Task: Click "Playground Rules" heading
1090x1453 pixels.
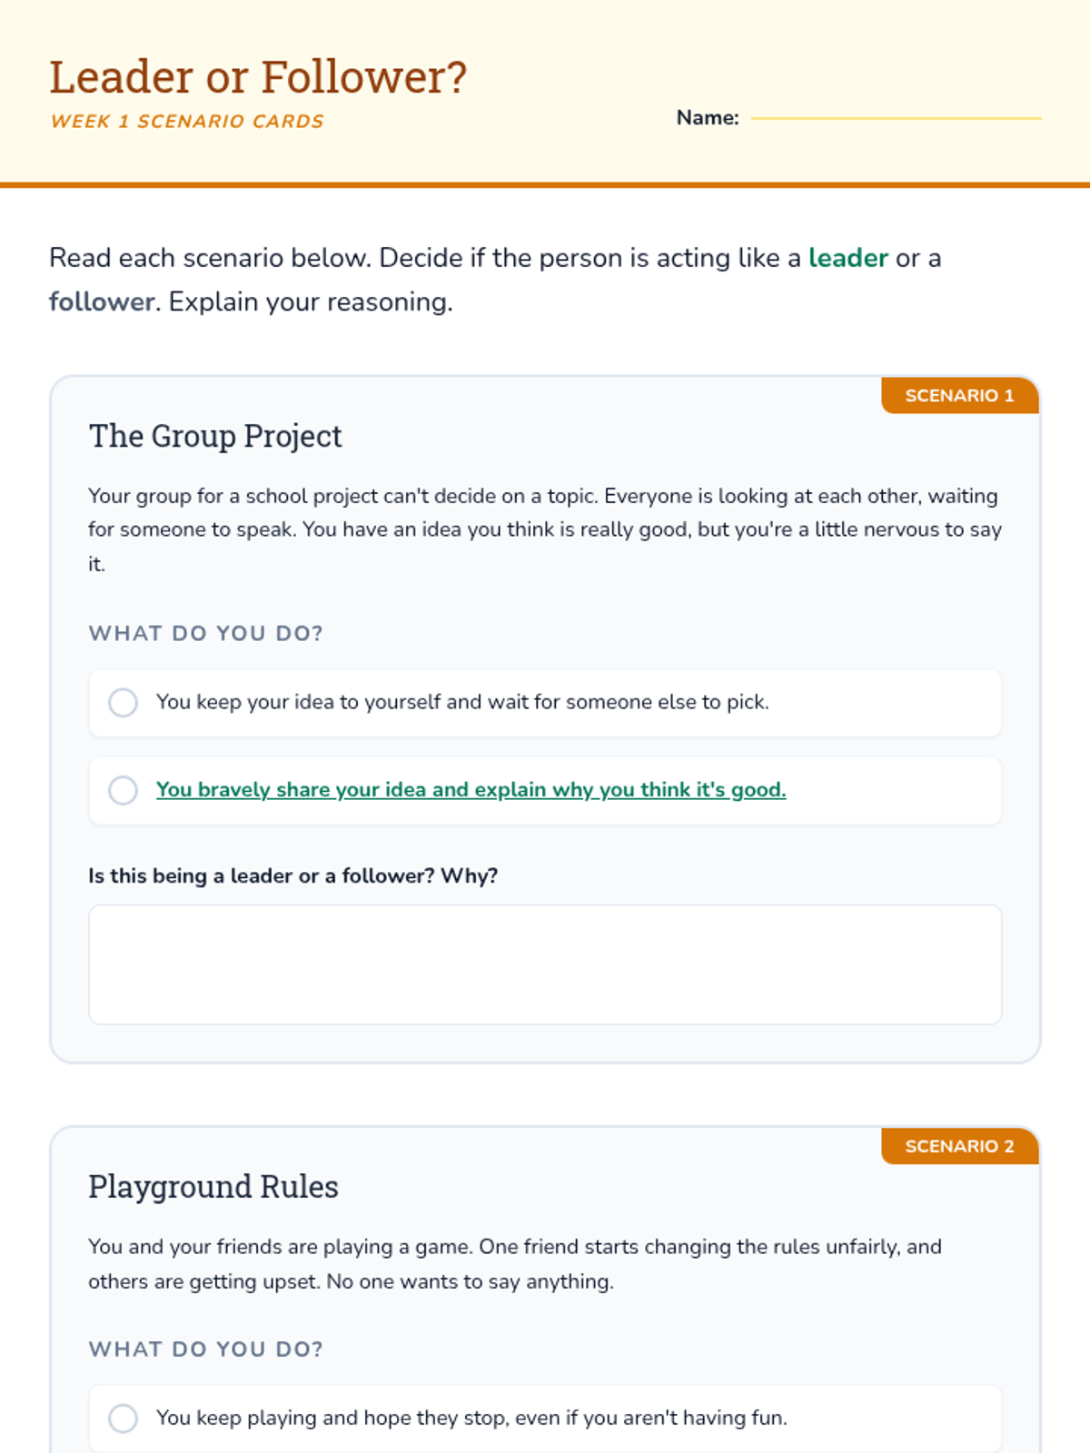Action: click(x=213, y=1187)
